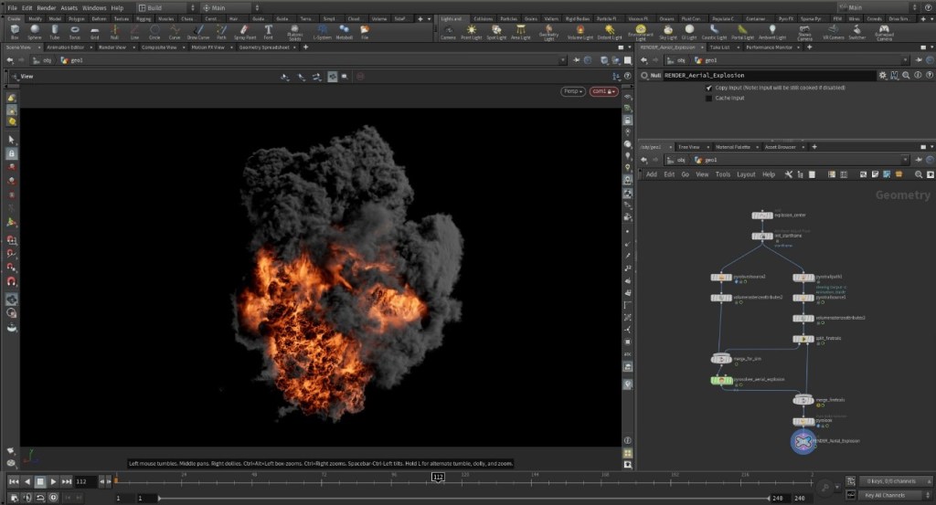
Task: Switch to the Geometry Spreadsheet tab
Action: point(265,47)
